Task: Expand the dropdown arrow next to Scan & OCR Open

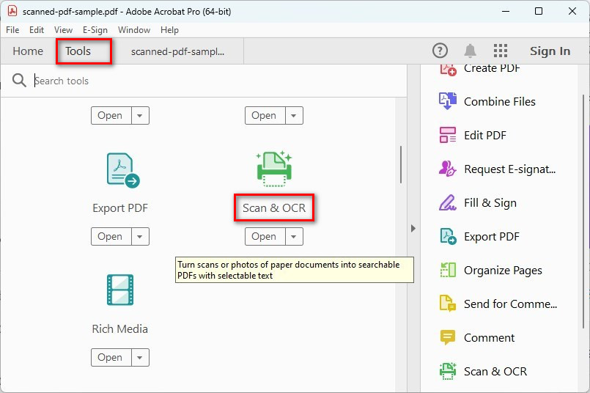Action: [x=294, y=237]
